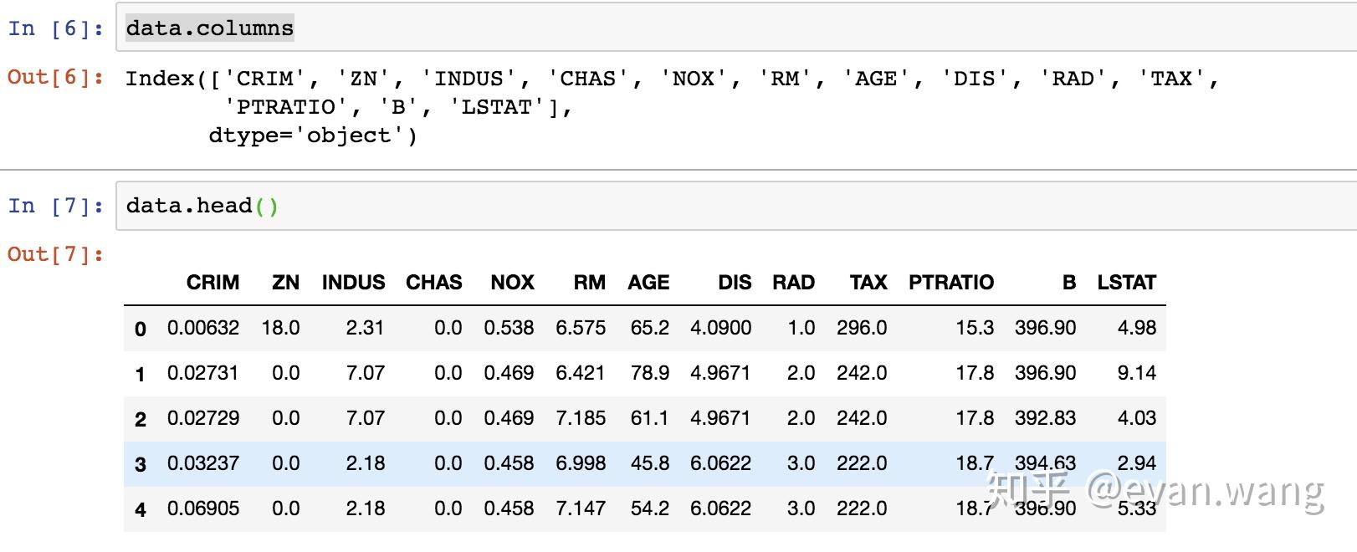This screenshot has width=1357, height=552.
Task: Click the TAX value 296.0
Action: pyautogui.click(x=862, y=328)
